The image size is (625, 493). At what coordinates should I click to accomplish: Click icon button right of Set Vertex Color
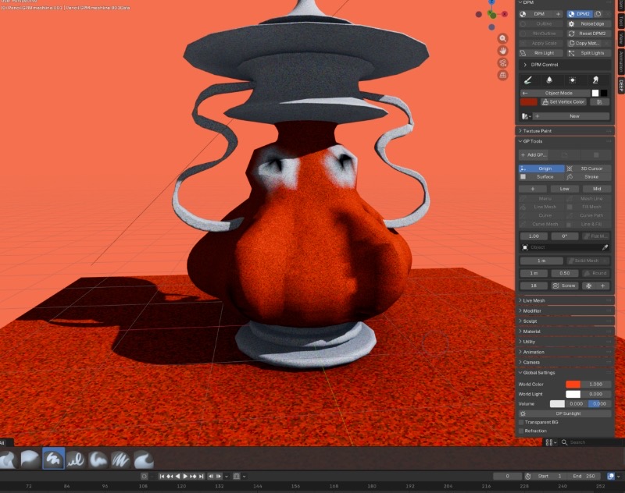pyautogui.click(x=599, y=102)
